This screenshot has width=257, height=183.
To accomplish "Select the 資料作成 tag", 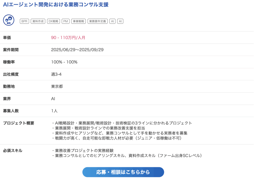I will pyautogui.click(x=38, y=21).
